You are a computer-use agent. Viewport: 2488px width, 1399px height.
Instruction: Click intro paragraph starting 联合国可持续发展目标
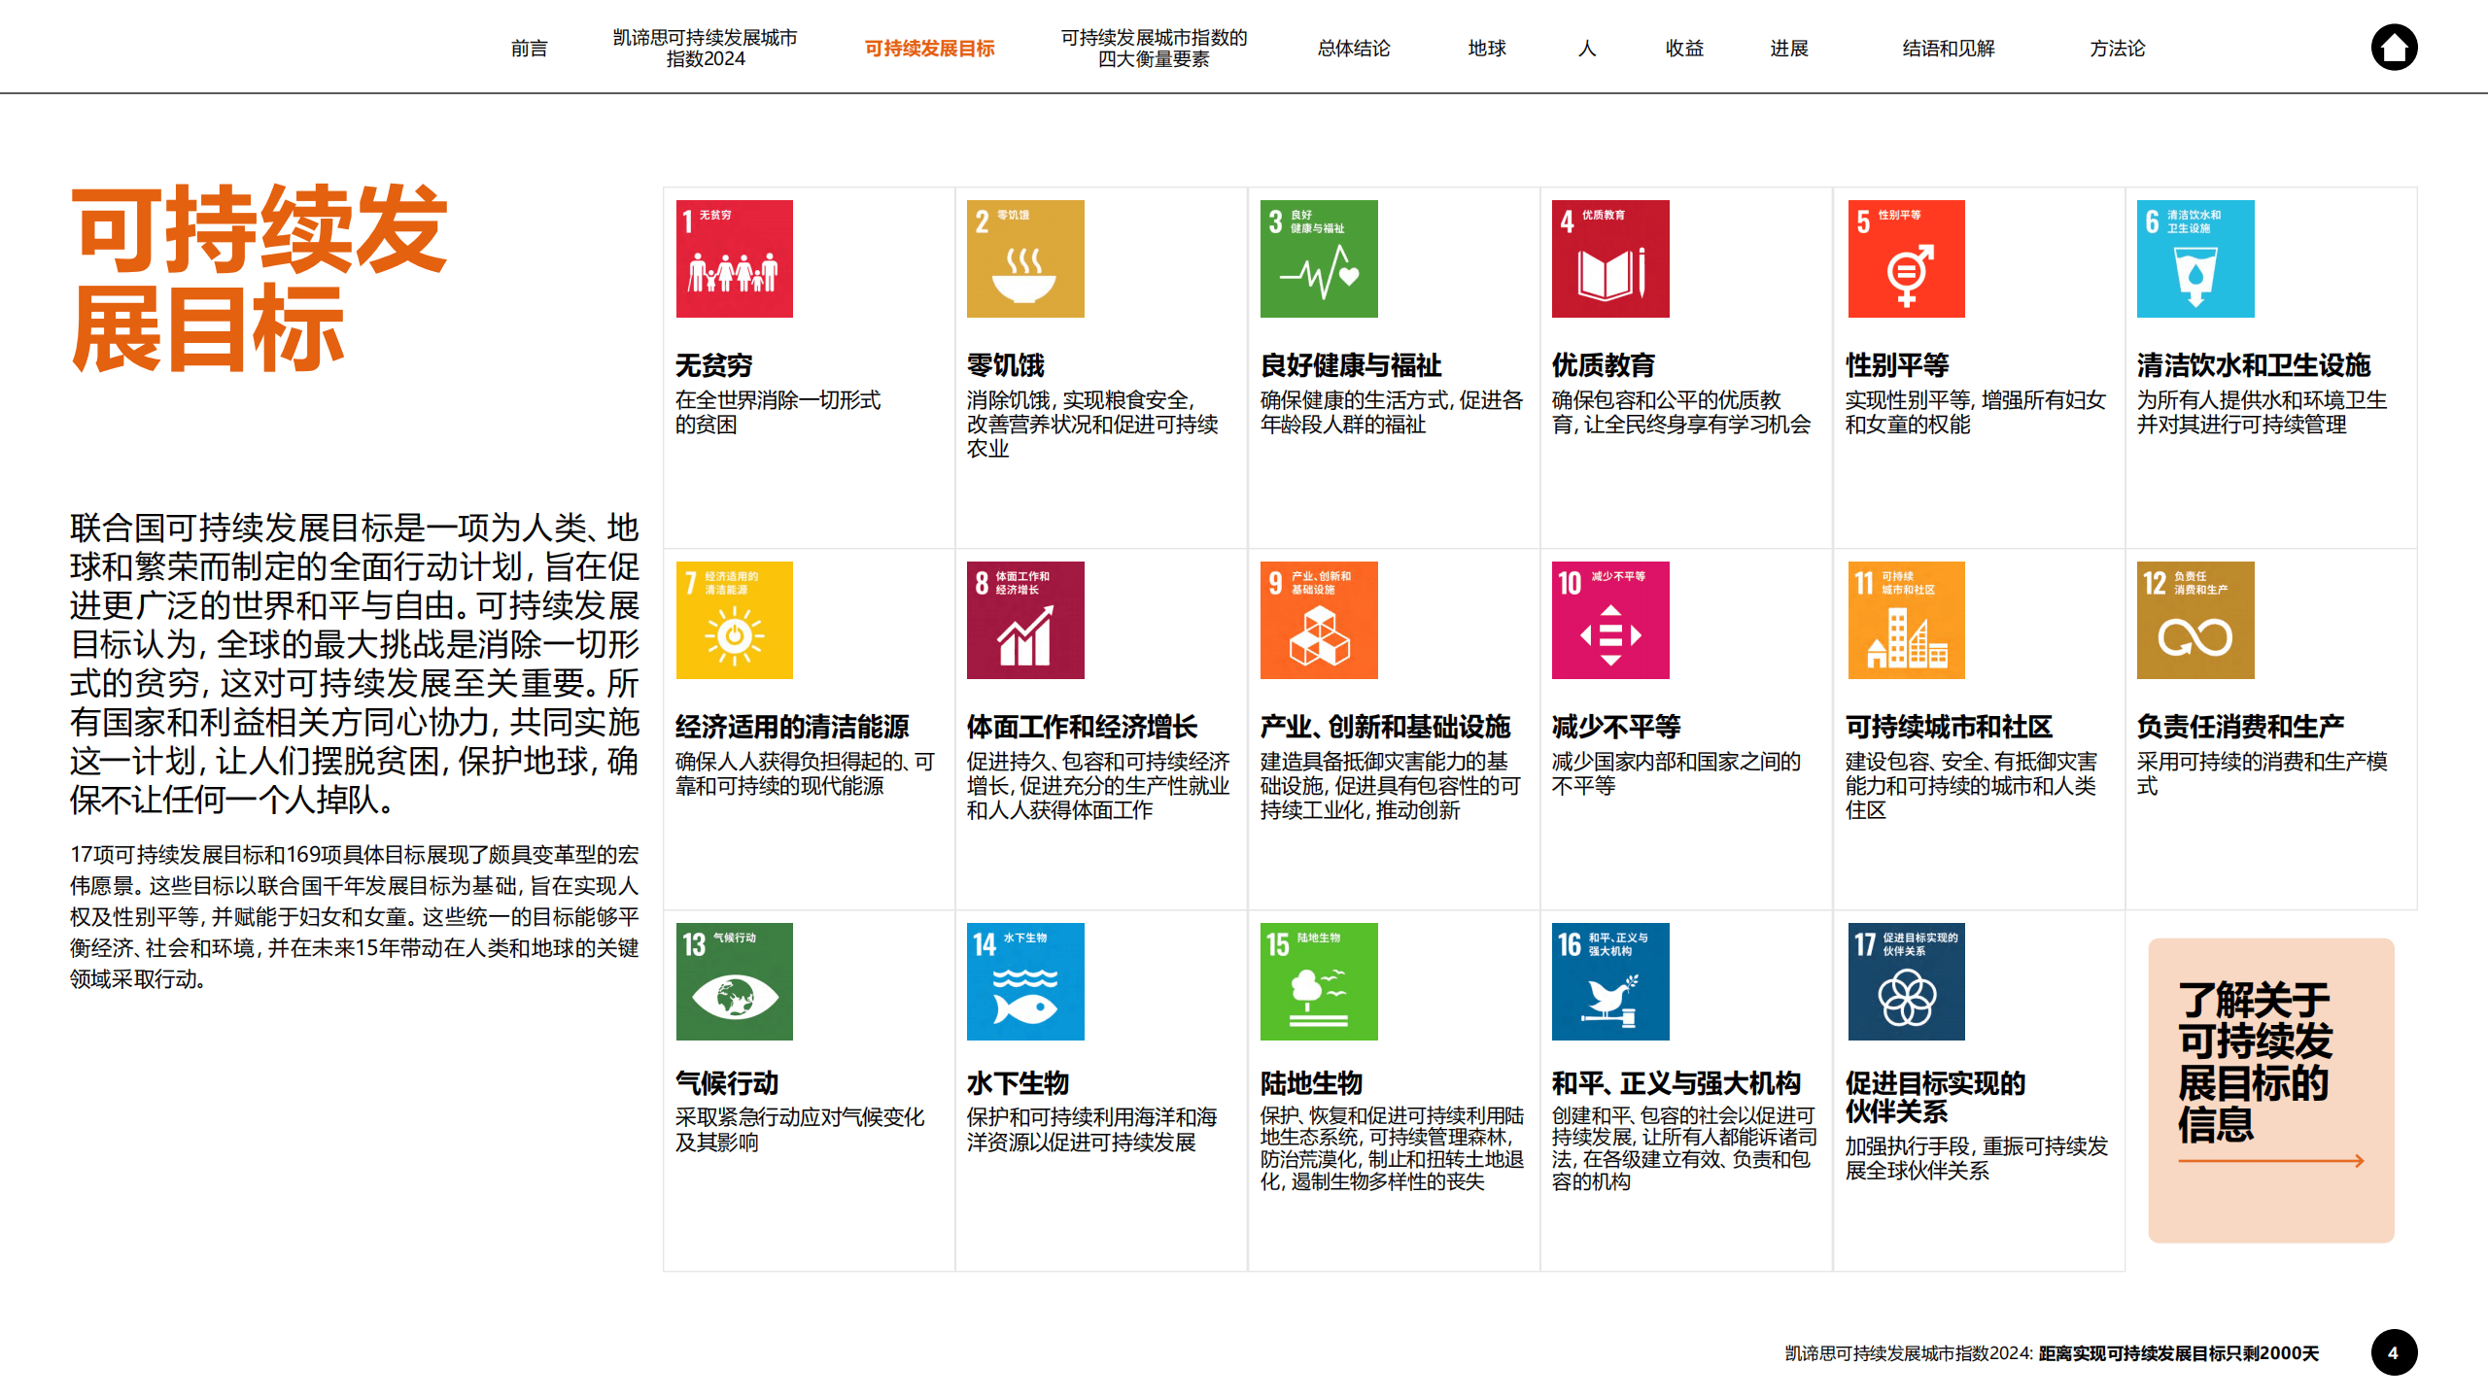(x=355, y=664)
